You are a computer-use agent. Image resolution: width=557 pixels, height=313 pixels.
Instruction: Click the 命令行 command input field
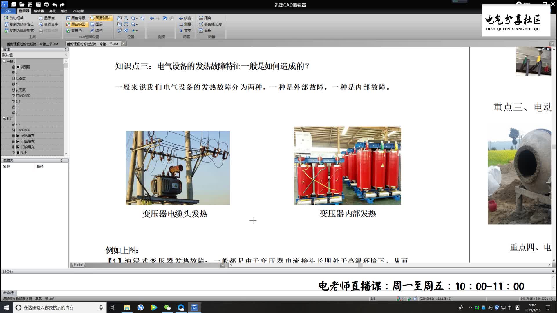click(x=284, y=293)
